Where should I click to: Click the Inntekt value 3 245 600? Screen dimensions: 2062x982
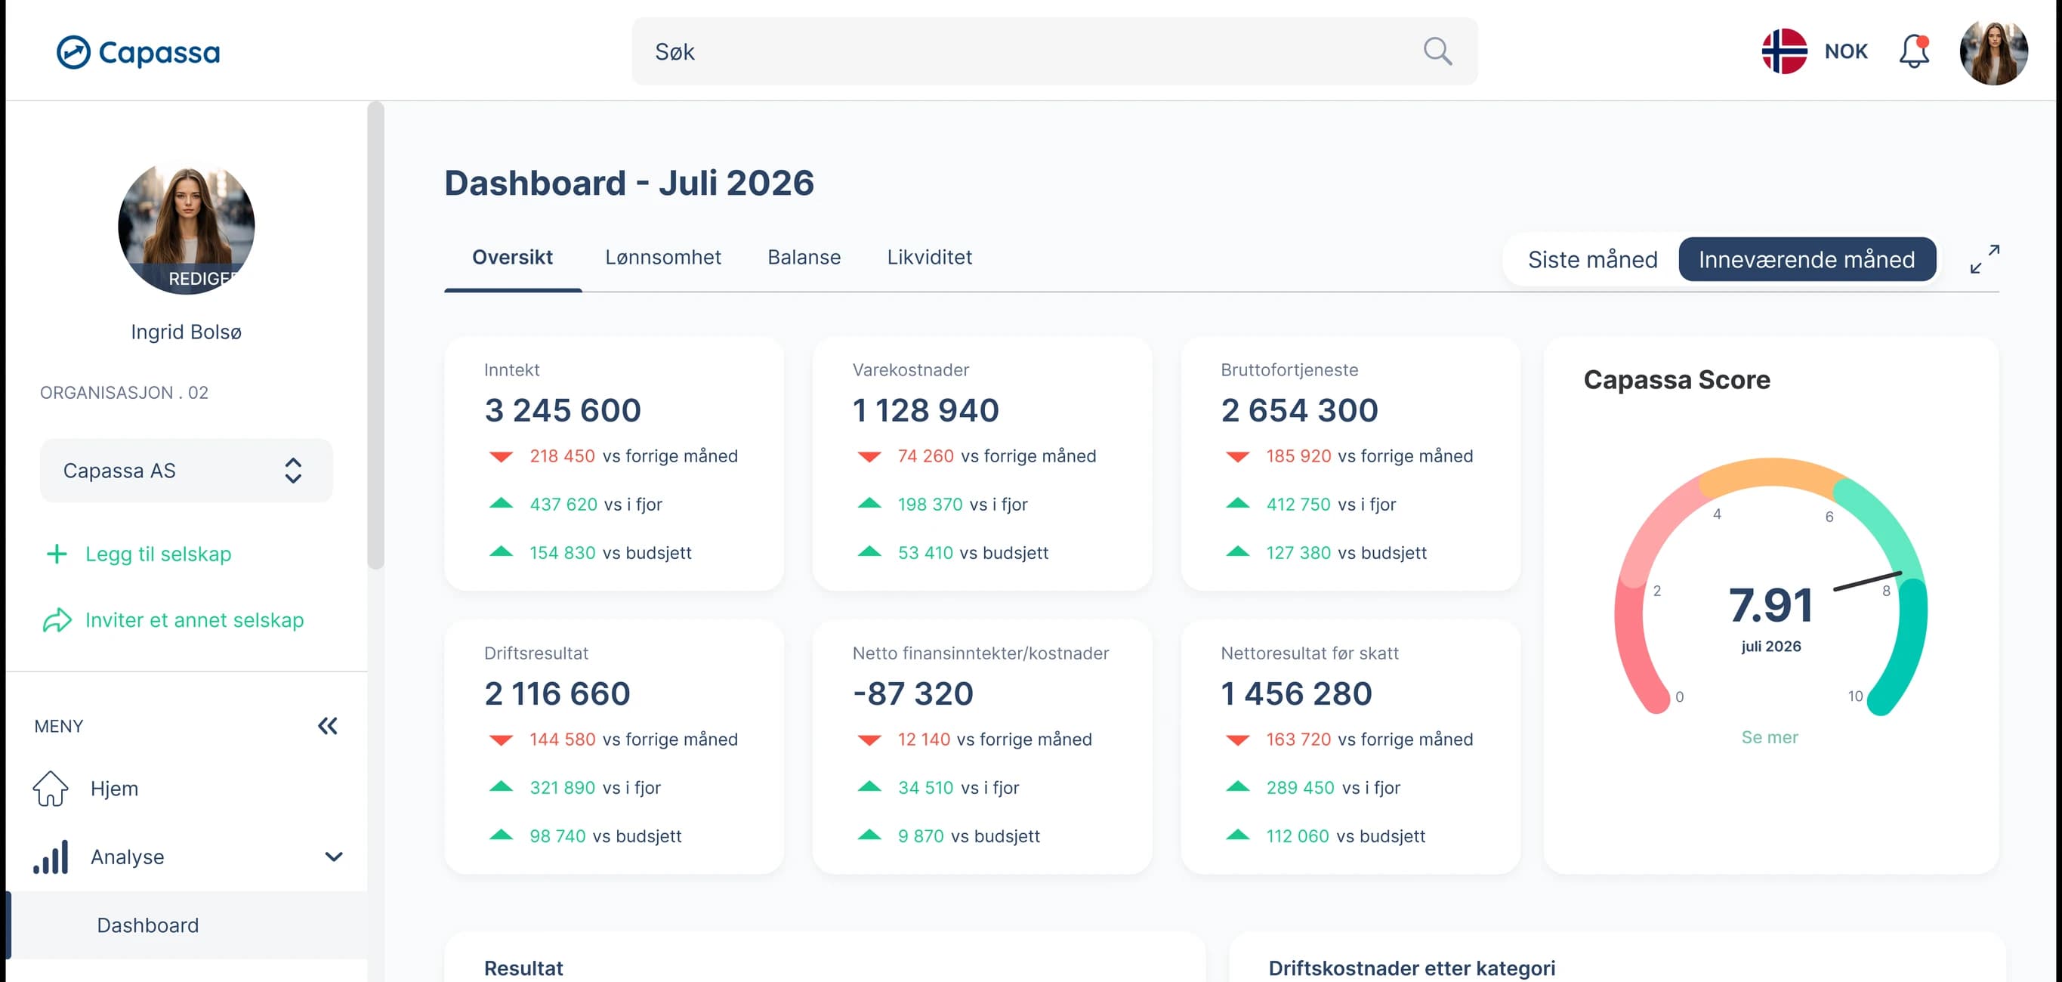(562, 409)
